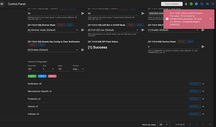Expand the Notification v8 section
This screenshot has width=216, height=127.
click(203, 84)
